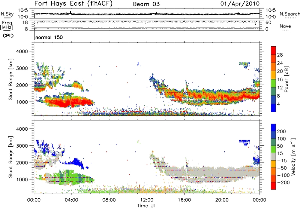
Task: Click the '18' frequency scale value
Action: 25,23
